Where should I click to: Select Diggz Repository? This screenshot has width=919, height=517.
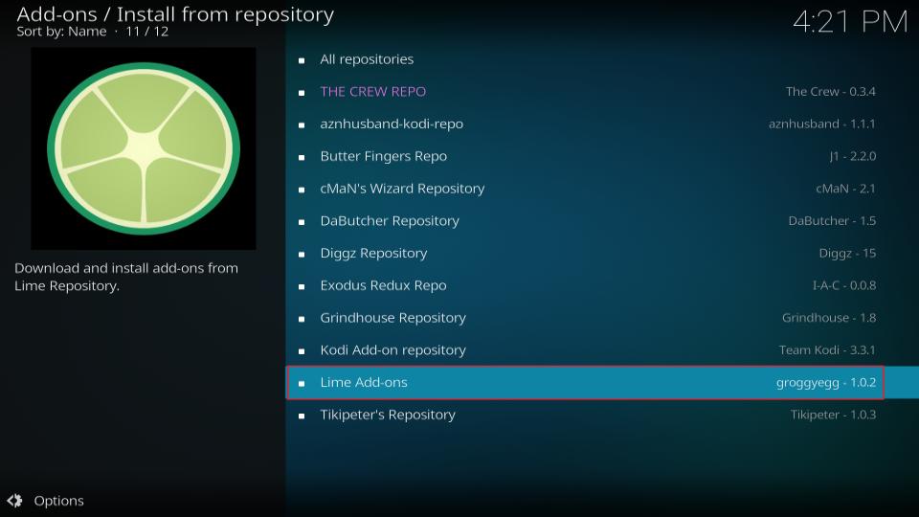coord(602,253)
